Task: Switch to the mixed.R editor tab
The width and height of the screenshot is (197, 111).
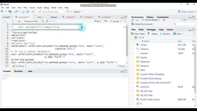Action: [6, 17]
